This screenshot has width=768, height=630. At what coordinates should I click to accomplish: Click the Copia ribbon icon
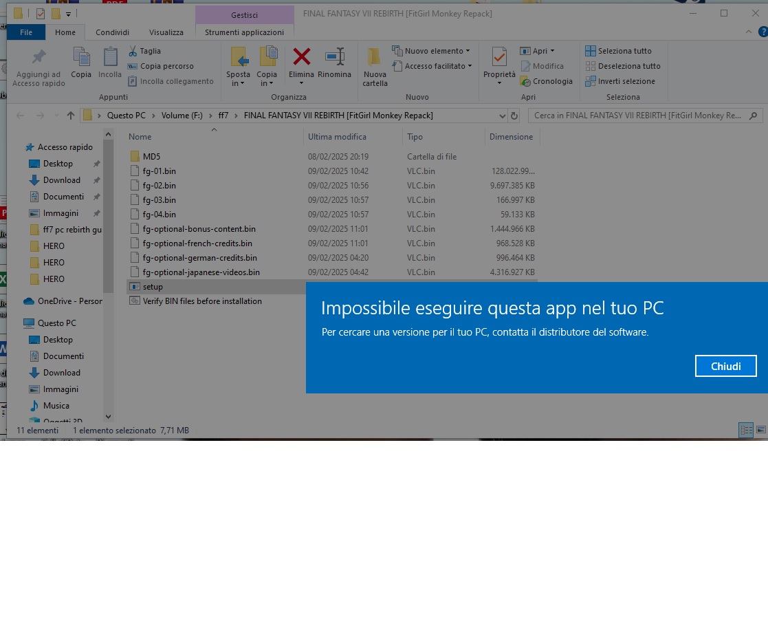tap(81, 57)
